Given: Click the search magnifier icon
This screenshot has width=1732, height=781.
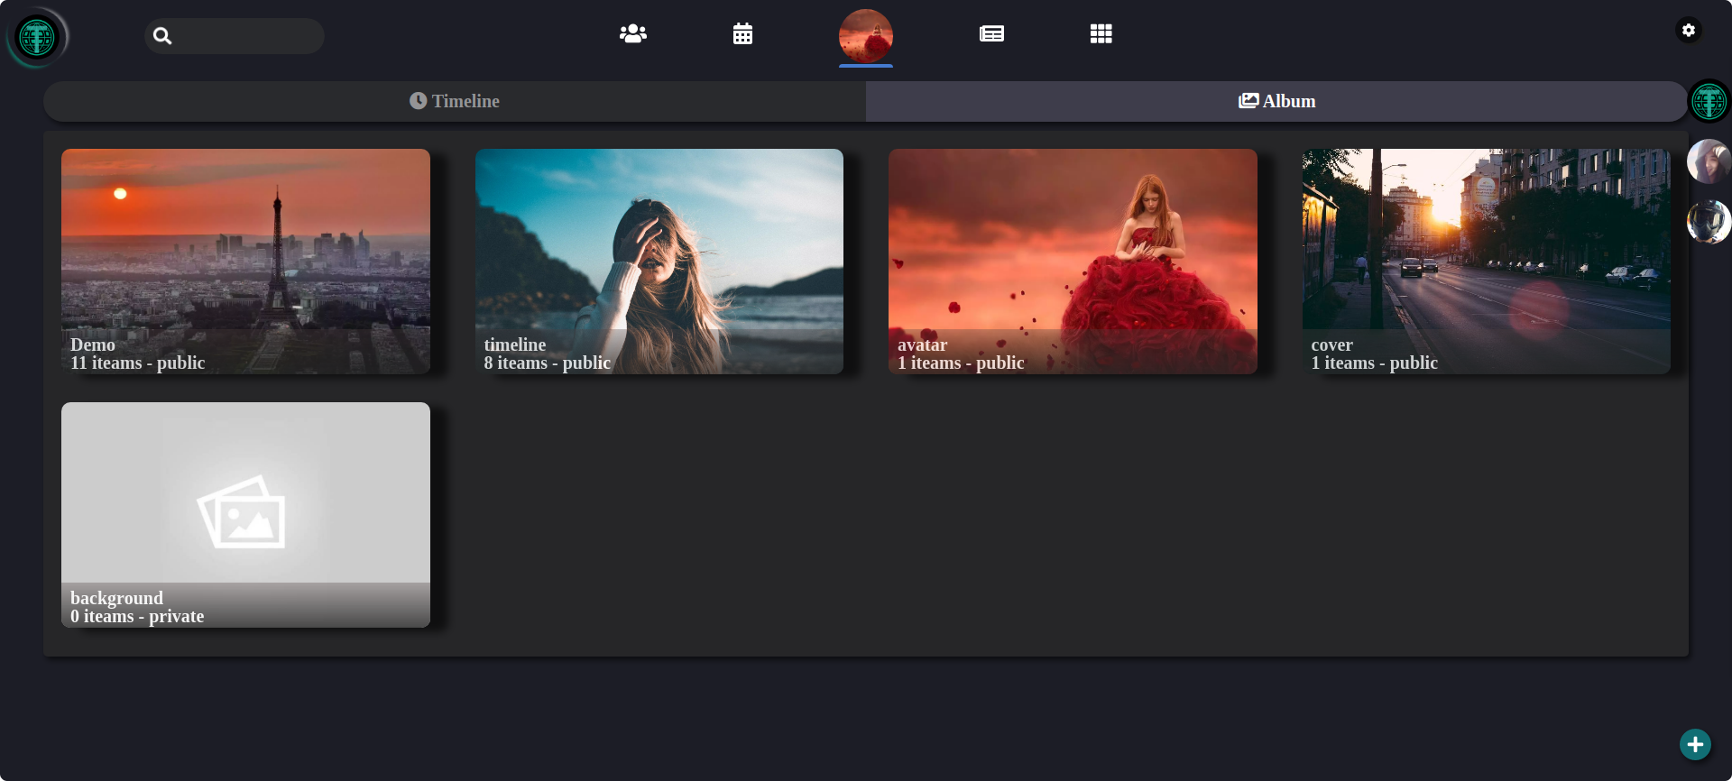Looking at the screenshot, I should click(x=162, y=36).
